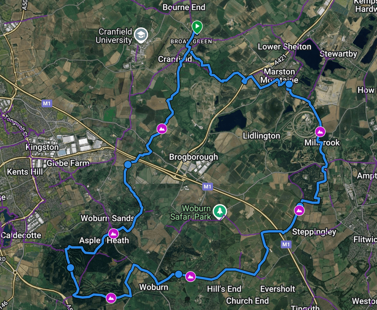
Task: Click the purple hill marker near Millbrook
Action: (320, 132)
